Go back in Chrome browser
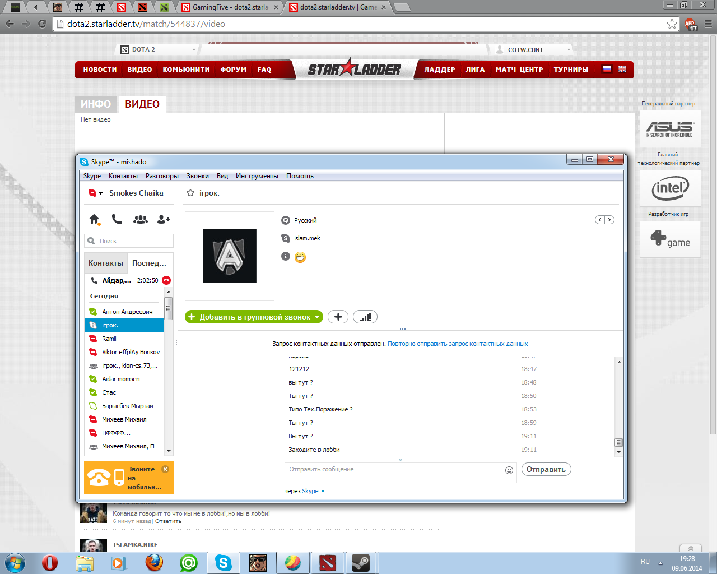Viewport: 717px width, 574px height. [x=10, y=24]
